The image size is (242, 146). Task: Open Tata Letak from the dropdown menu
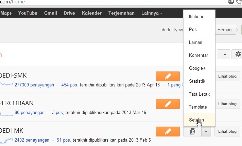click(x=200, y=94)
